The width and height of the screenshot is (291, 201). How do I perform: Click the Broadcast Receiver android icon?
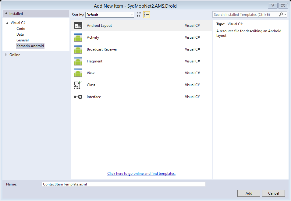[x=78, y=49]
